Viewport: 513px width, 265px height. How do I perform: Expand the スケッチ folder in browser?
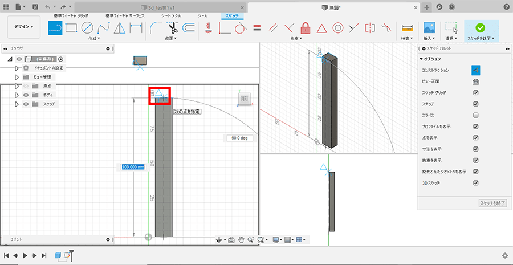pyautogui.click(x=17, y=104)
